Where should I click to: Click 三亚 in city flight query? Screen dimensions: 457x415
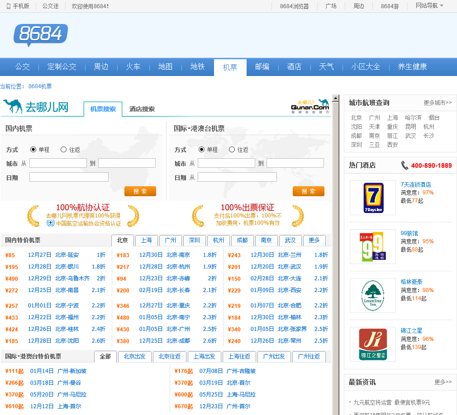[x=374, y=145]
